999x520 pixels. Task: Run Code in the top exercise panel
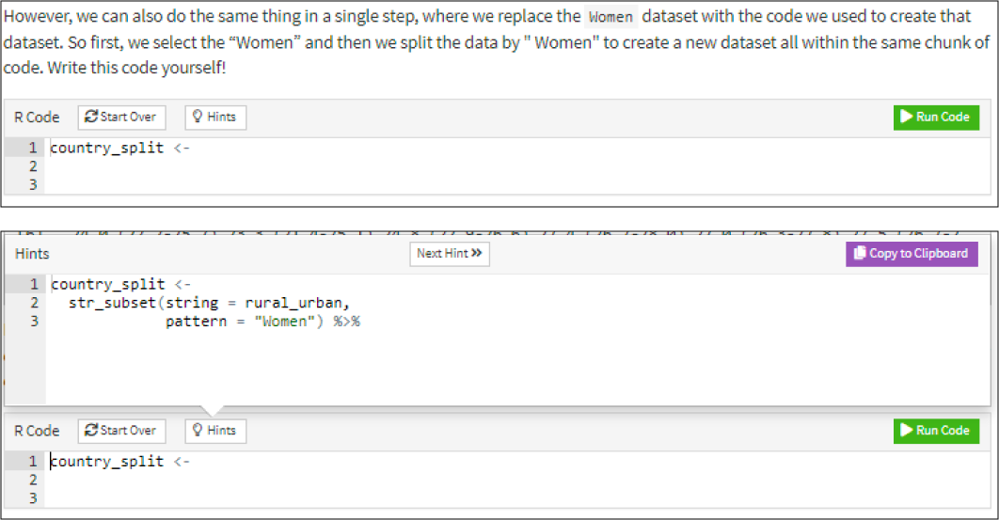tap(935, 117)
